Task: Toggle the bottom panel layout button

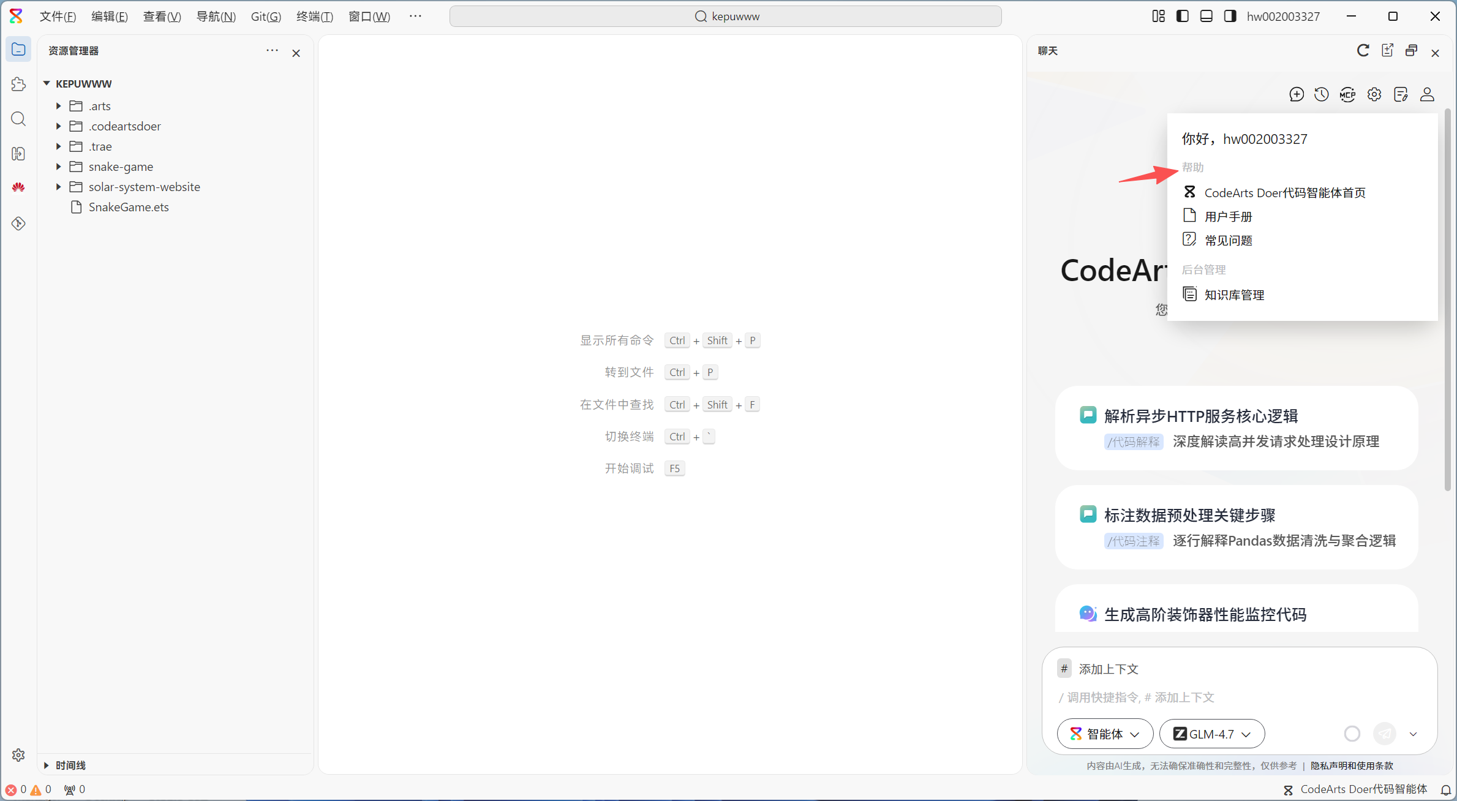Action: (x=1206, y=17)
